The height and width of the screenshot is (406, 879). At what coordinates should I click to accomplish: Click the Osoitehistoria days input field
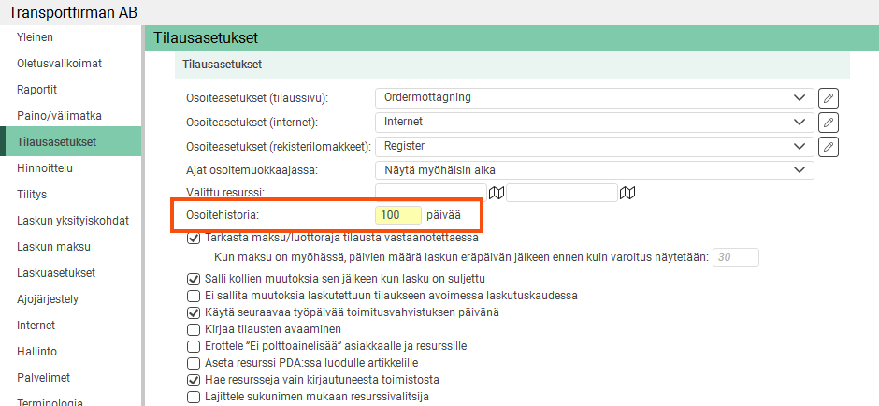click(397, 215)
